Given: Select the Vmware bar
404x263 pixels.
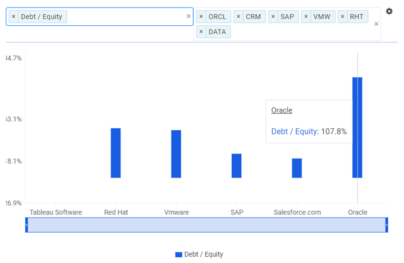Looking at the screenshot, I should 176,154.
